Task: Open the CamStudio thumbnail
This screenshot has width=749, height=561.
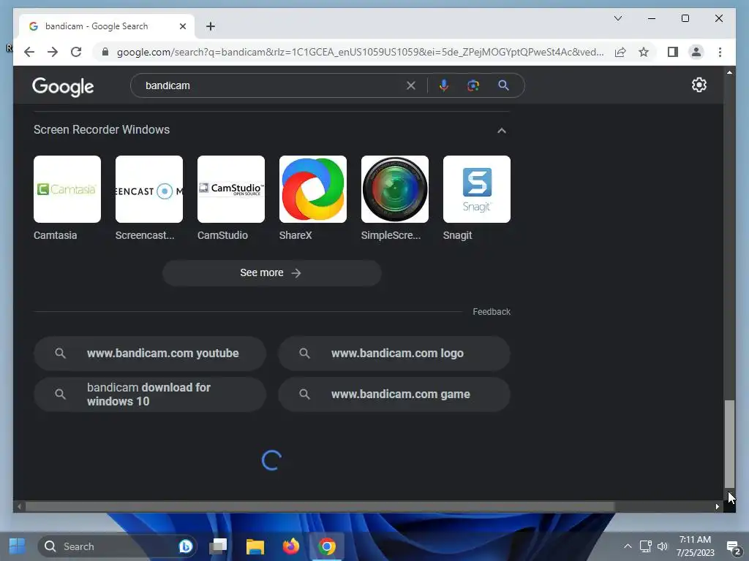Action: pos(231,189)
